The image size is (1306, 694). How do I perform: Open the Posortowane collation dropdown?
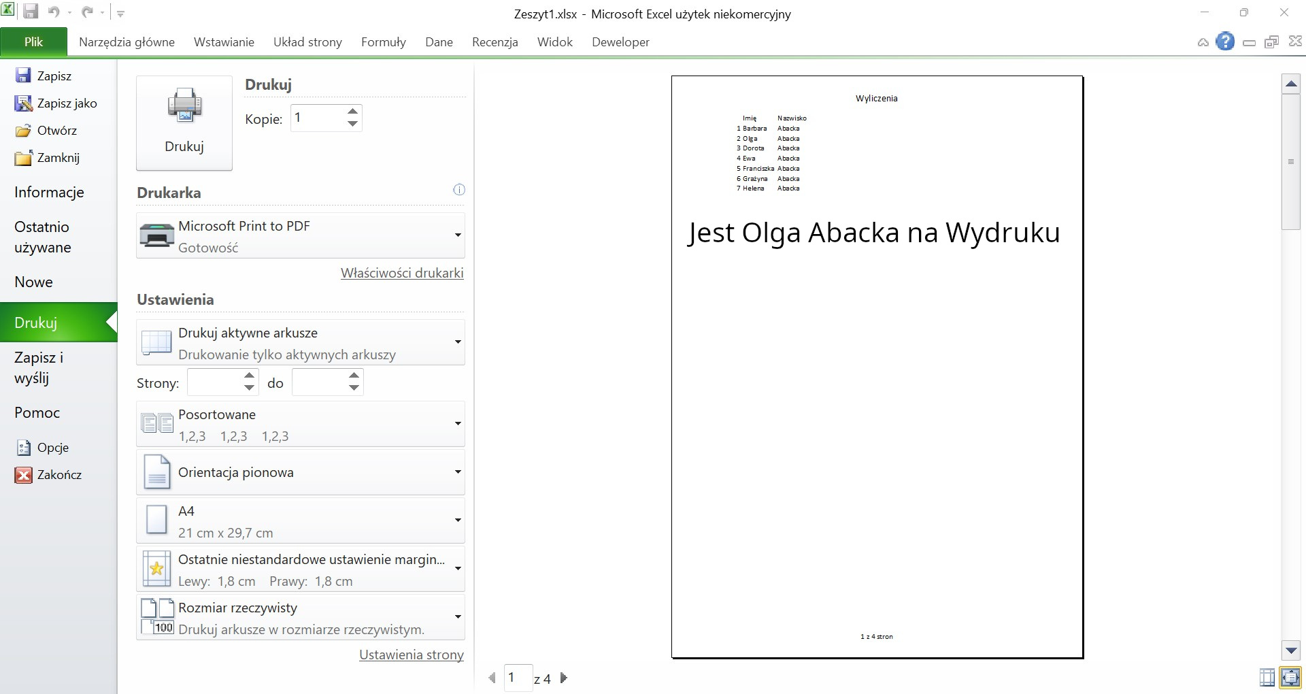(x=301, y=424)
